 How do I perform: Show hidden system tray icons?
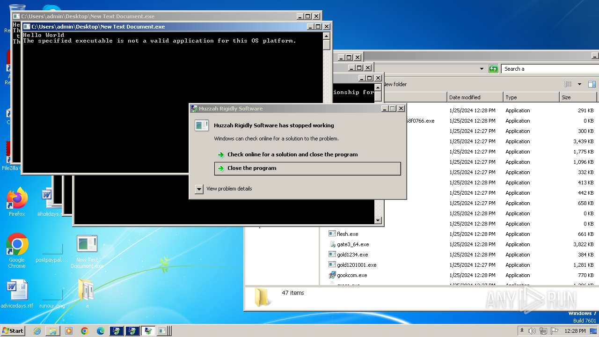(522, 331)
